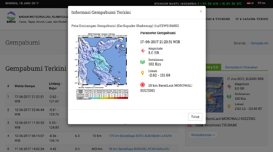Click tidak berpotensi TSUNAMI text

pos(216,125)
